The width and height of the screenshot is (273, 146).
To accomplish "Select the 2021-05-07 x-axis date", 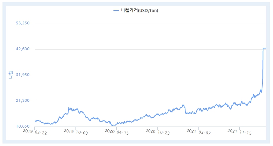I will tap(199, 132).
